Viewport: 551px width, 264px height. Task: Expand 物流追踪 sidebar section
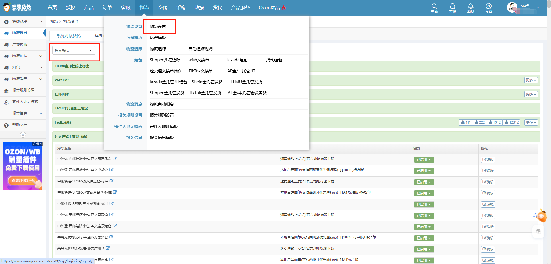point(23,56)
